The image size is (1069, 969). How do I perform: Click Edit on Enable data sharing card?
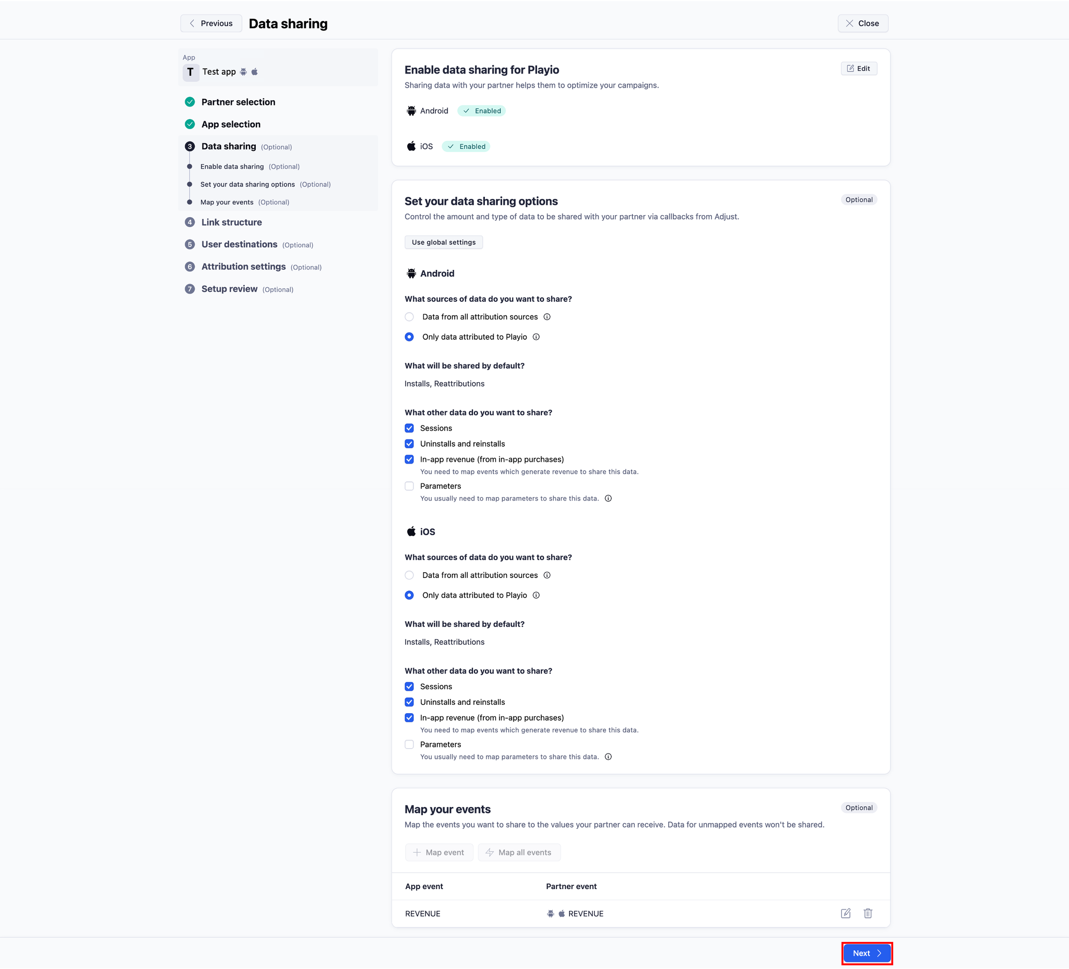coord(859,68)
